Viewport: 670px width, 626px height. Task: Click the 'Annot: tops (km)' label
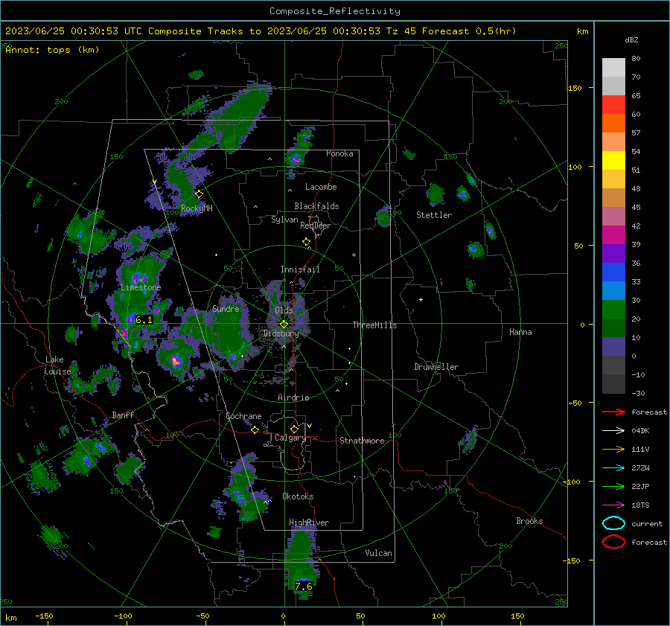pos(52,50)
